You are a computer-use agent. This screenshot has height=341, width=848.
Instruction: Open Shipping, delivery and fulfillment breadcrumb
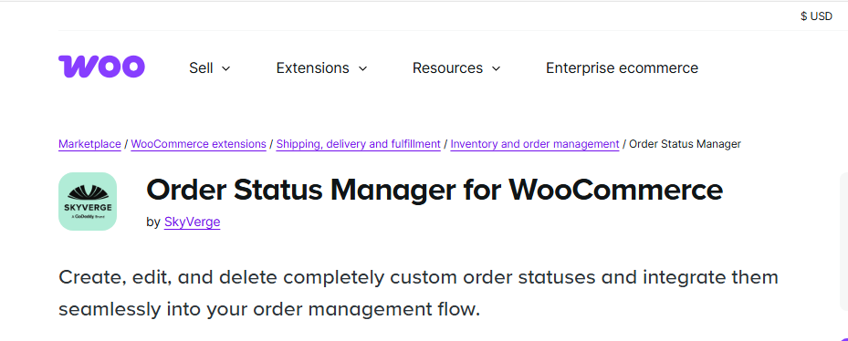(358, 144)
